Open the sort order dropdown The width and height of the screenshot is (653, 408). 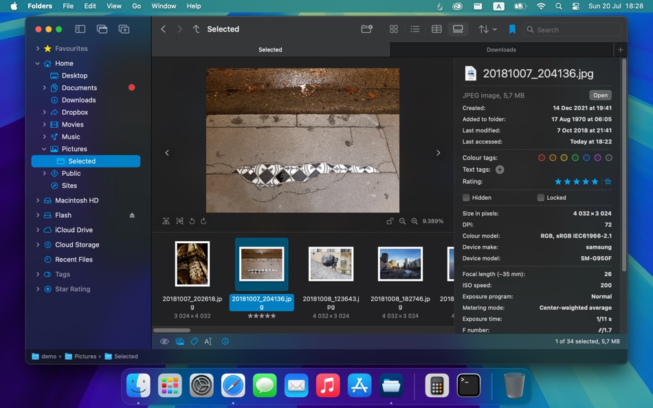485,29
